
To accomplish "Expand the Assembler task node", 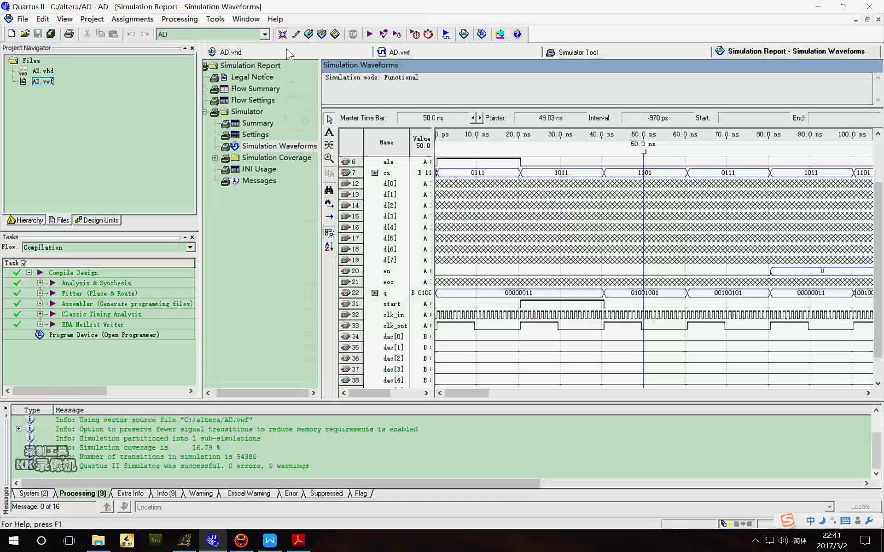I will pos(40,304).
